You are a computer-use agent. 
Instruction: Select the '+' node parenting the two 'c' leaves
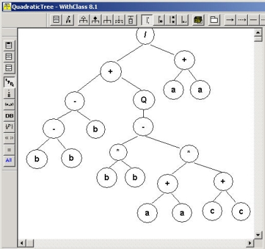coord(223,182)
